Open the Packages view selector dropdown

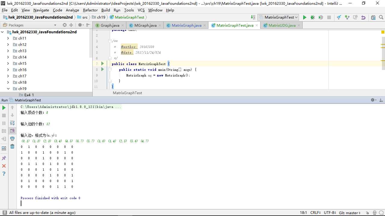pyautogui.click(x=29, y=25)
